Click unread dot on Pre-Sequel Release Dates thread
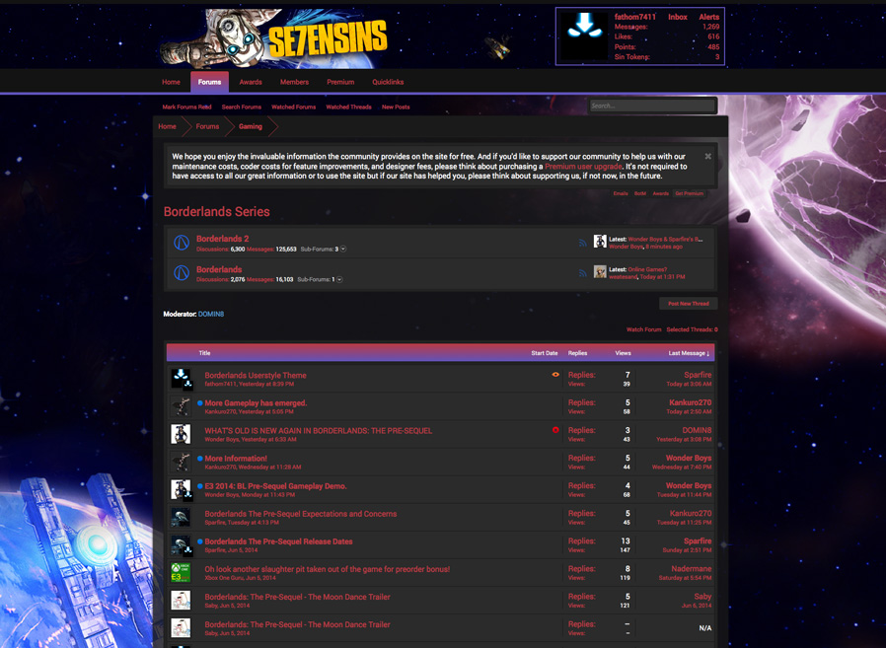This screenshot has height=648, width=886. (200, 541)
